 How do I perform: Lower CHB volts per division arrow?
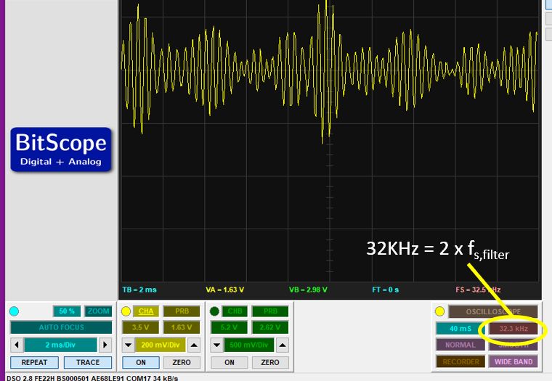tap(217, 345)
